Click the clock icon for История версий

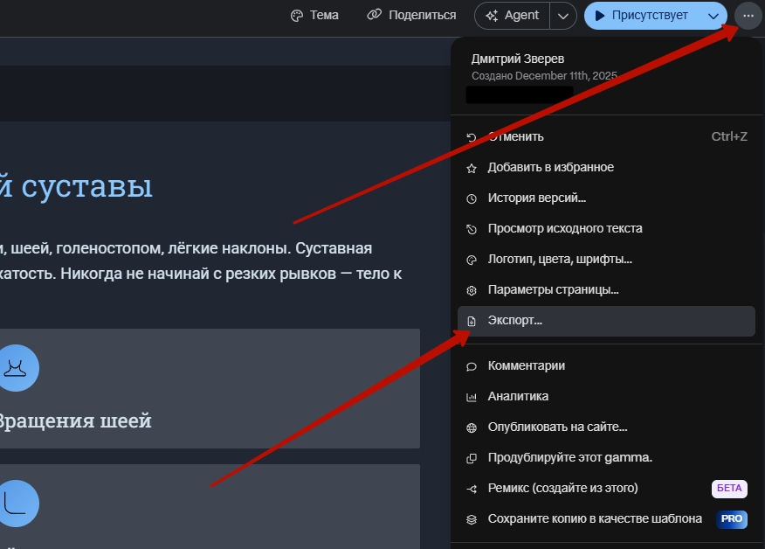coord(472,198)
